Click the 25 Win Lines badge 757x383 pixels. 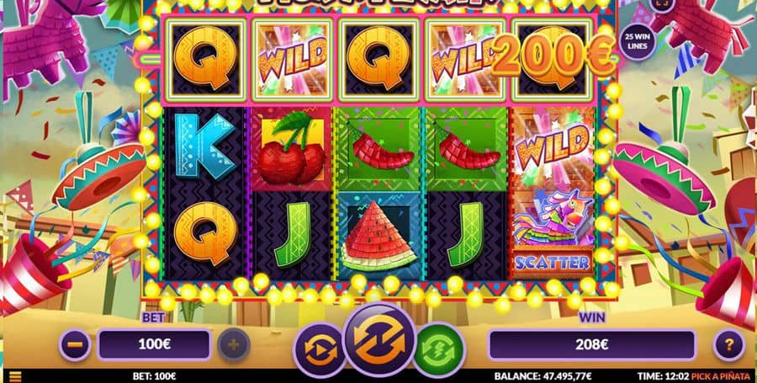pyautogui.click(x=638, y=42)
